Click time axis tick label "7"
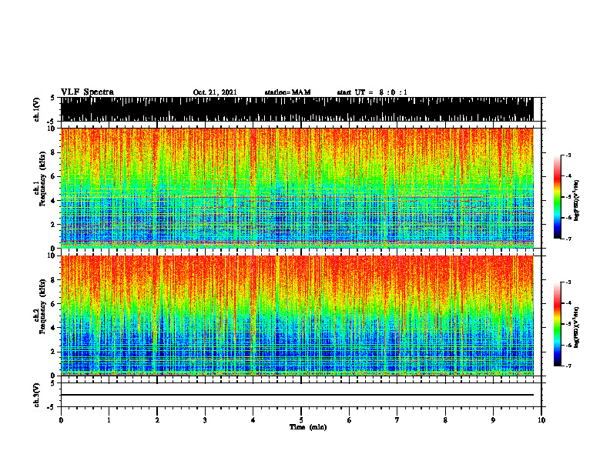The height and width of the screenshot is (471, 610). pos(397,420)
